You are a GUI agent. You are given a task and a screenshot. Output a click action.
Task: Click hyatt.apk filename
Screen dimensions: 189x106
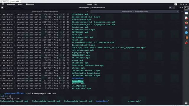(77, 40)
